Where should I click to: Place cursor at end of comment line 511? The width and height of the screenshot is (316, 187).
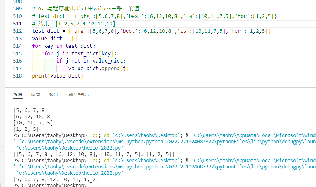pyautogui.click(x=116, y=23)
